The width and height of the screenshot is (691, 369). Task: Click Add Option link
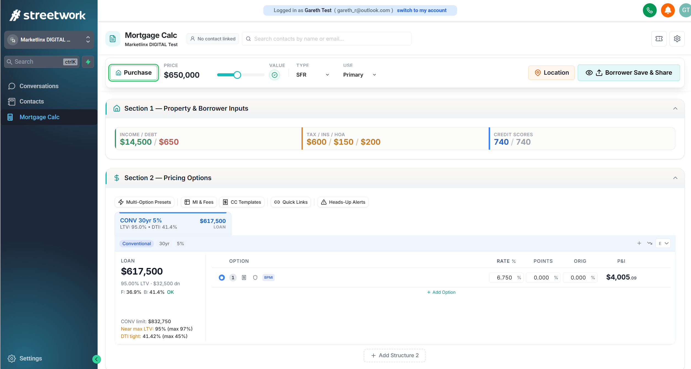point(441,292)
